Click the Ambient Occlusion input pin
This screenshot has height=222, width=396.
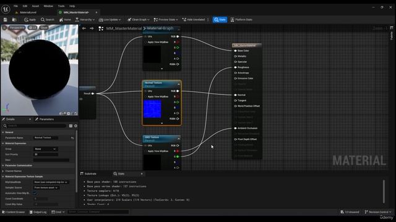(x=235, y=128)
